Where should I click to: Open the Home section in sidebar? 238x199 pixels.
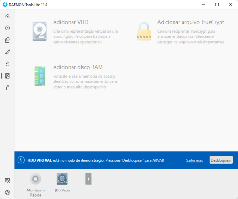(x=8, y=16)
